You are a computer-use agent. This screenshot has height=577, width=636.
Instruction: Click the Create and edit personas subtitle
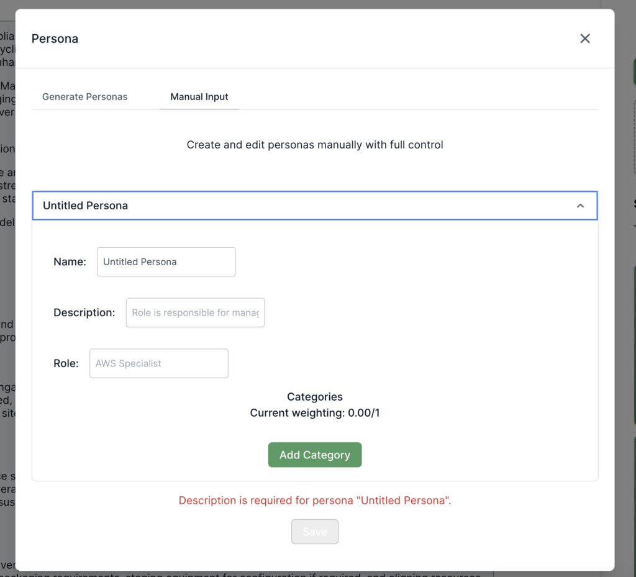[x=314, y=145]
